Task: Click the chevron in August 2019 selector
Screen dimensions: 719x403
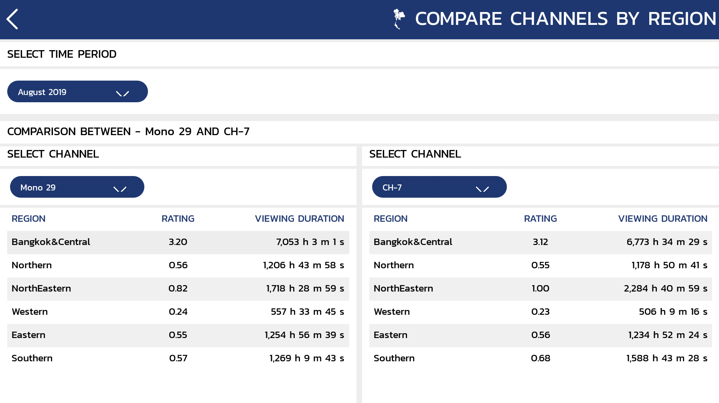Action: click(122, 93)
